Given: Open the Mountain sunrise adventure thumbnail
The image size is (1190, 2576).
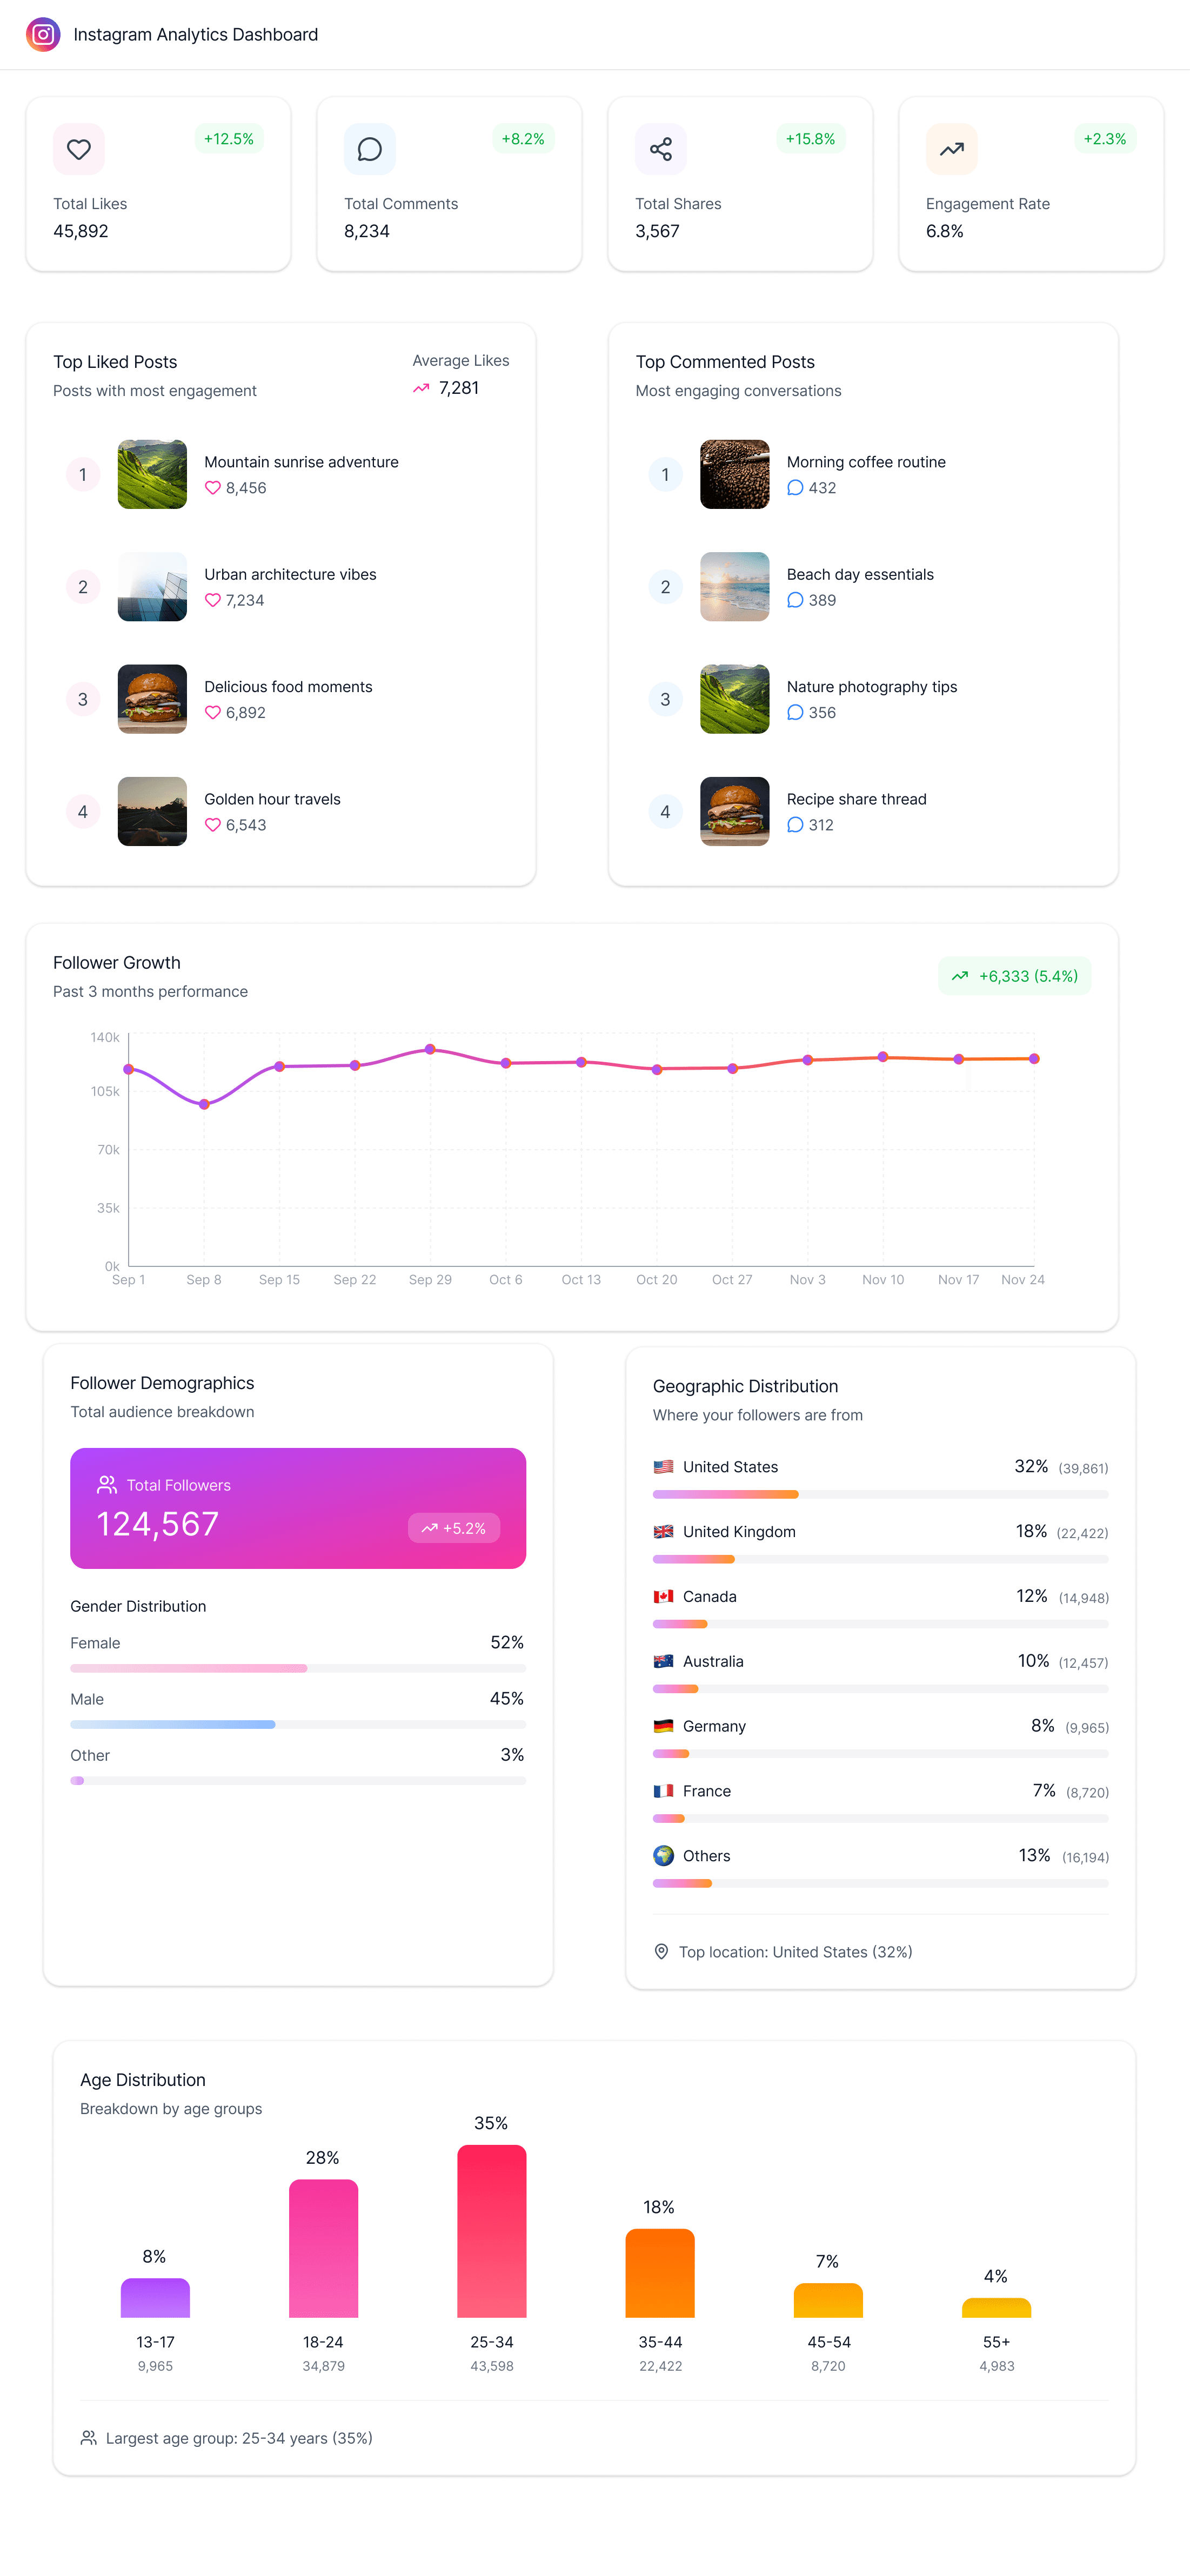Looking at the screenshot, I should tap(152, 474).
